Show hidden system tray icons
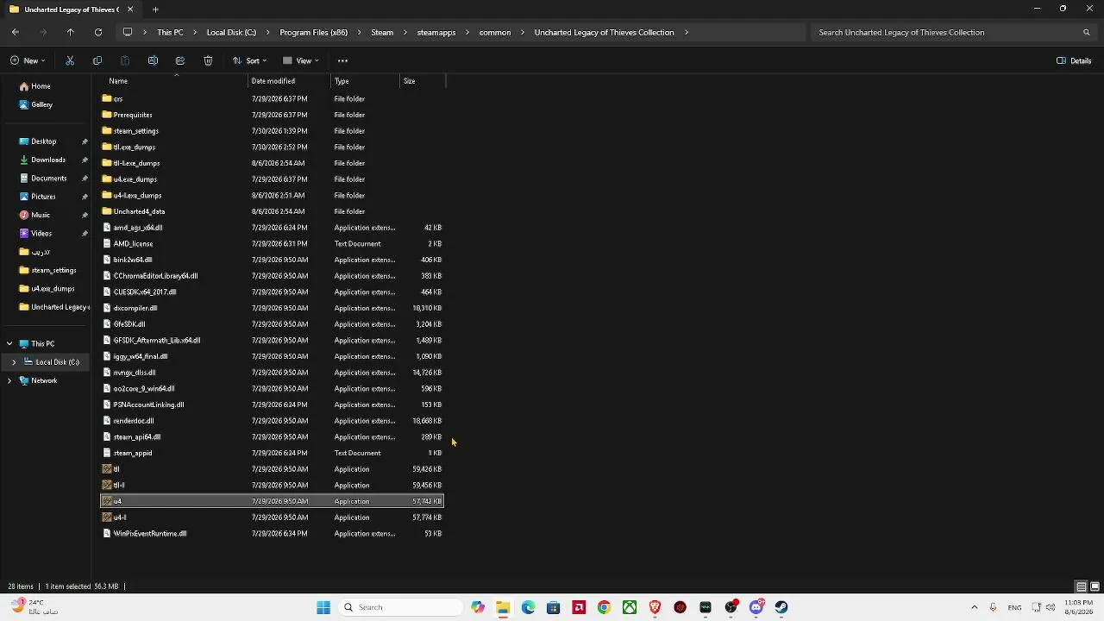The image size is (1104, 621). pyautogui.click(x=975, y=607)
